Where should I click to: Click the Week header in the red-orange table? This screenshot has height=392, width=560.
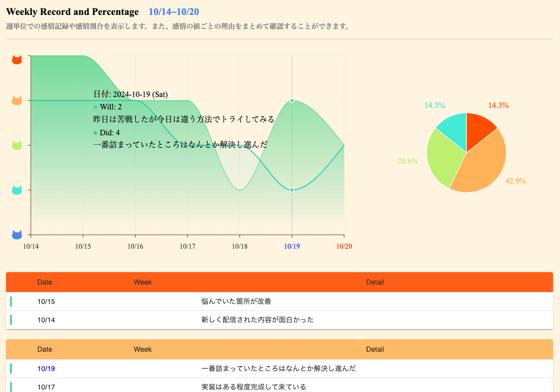point(143,282)
